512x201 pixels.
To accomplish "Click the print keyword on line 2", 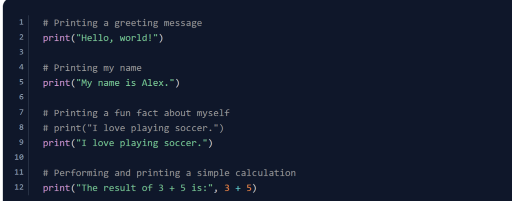I will coord(56,38).
